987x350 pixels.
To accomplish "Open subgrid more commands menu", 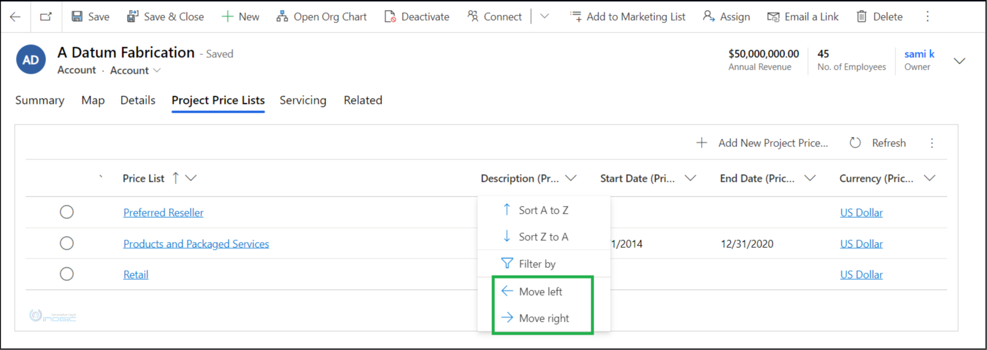I will pyautogui.click(x=932, y=143).
